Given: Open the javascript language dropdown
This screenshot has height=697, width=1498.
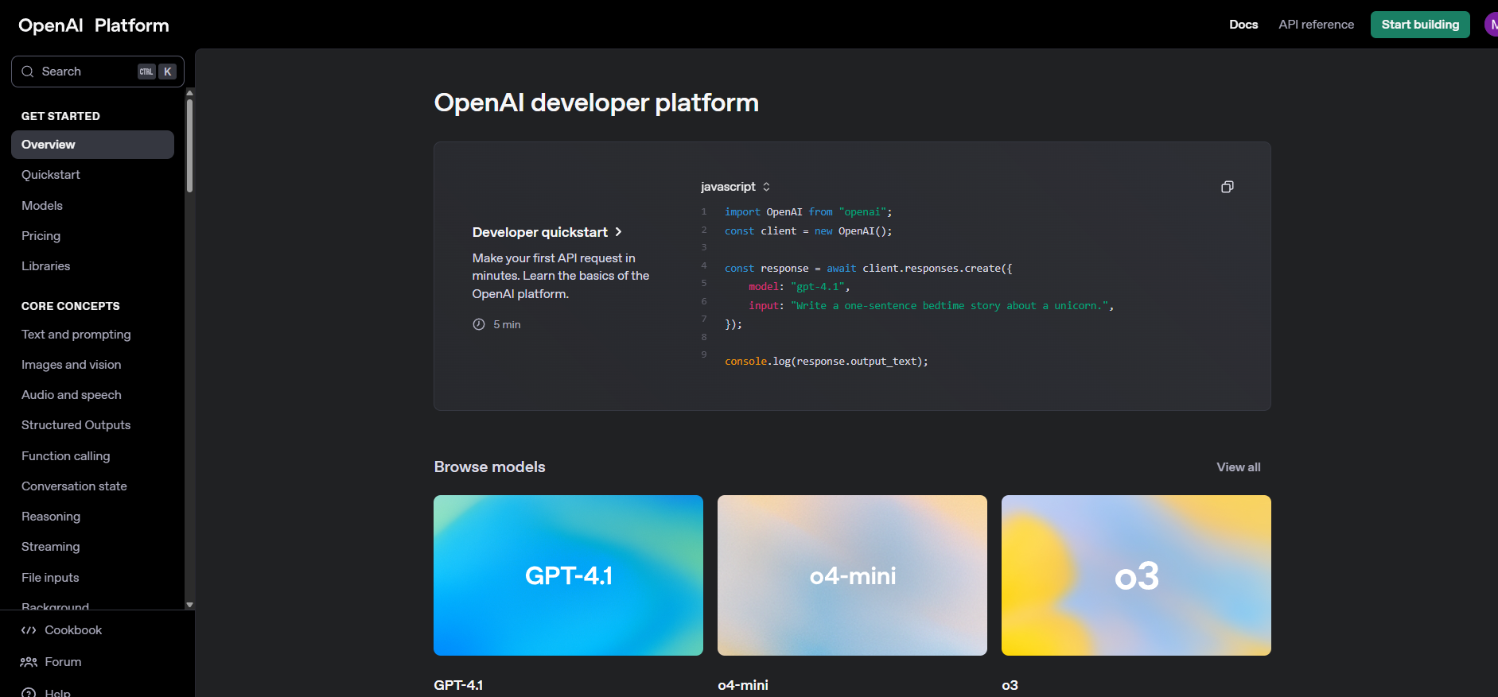Looking at the screenshot, I should click(736, 187).
